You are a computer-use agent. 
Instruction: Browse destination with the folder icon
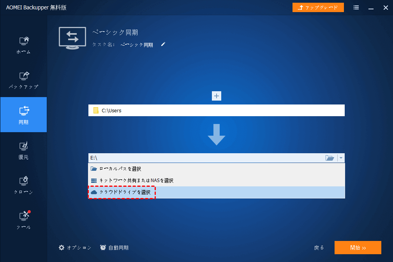pos(330,158)
